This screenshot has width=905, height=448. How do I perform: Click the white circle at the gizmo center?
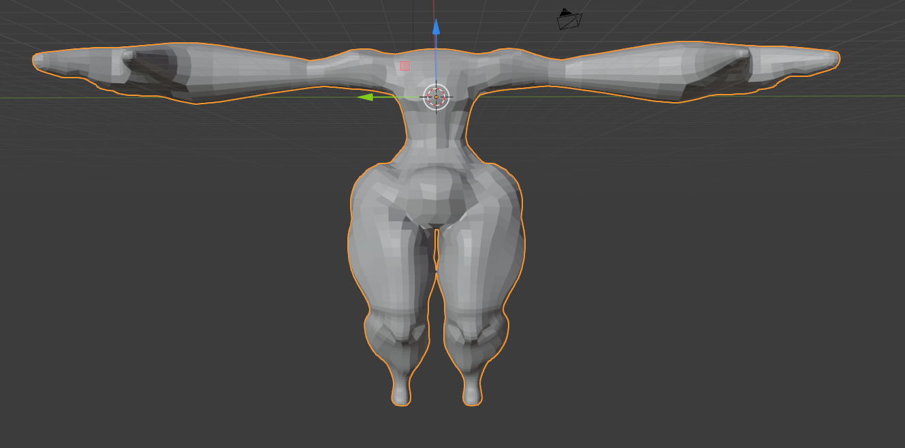[x=436, y=97]
